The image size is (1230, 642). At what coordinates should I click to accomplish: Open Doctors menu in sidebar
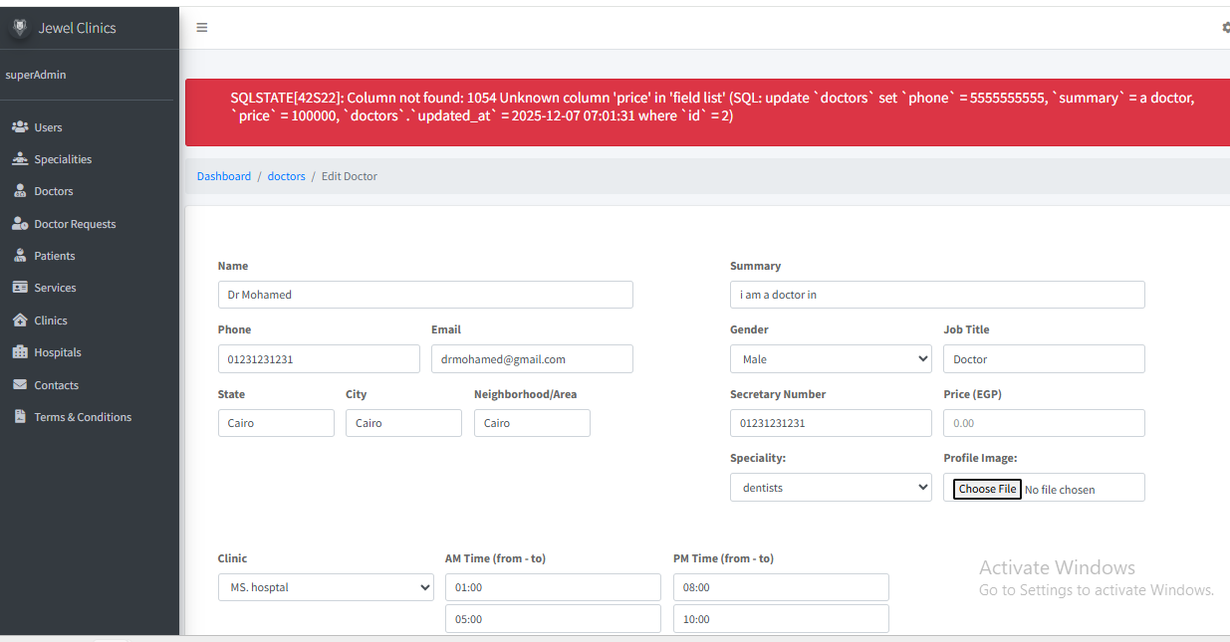pos(54,191)
